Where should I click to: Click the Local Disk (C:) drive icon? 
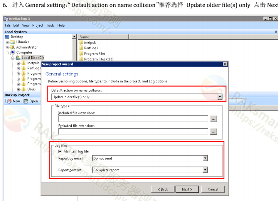tap(18, 58)
